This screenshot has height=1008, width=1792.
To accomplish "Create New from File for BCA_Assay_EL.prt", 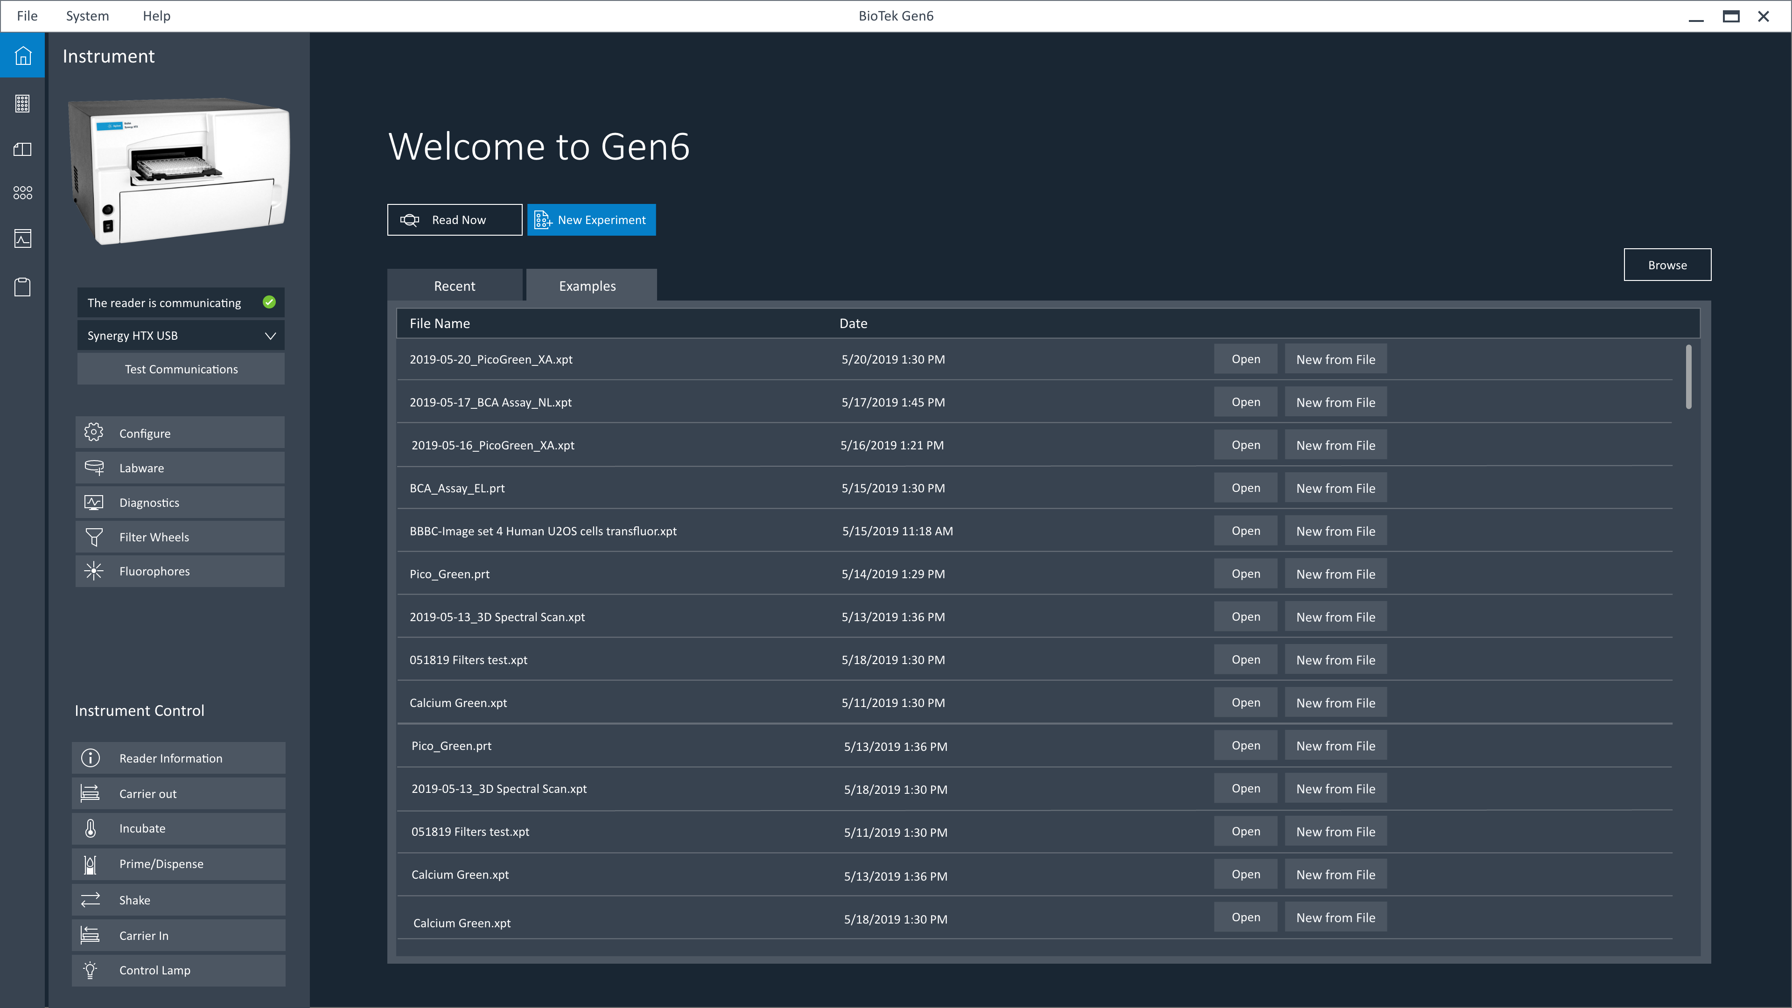I will [x=1336, y=488].
